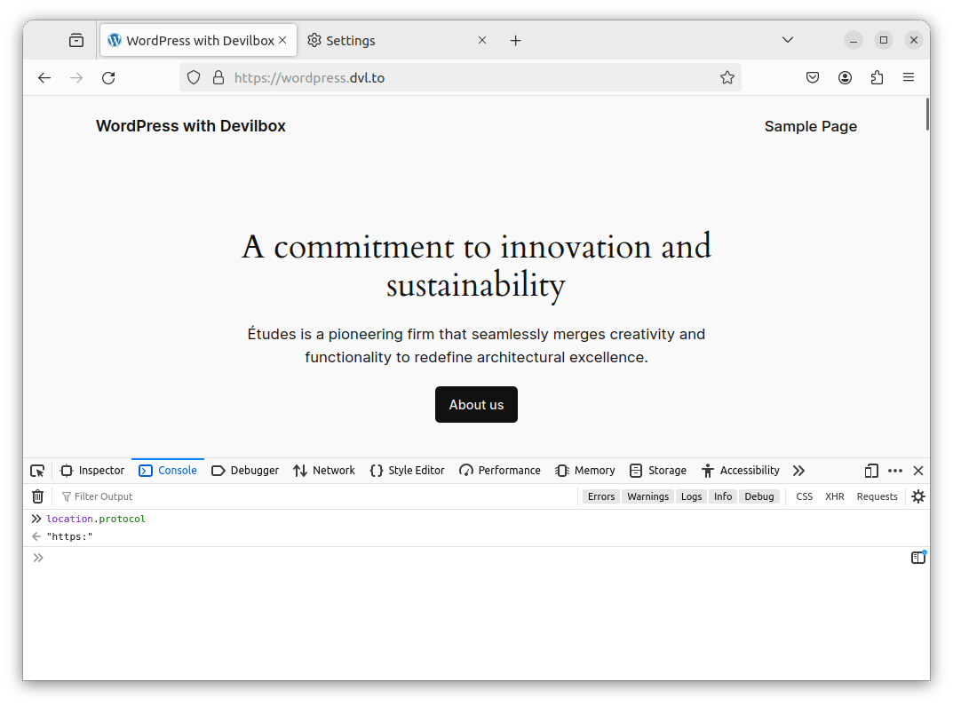
Task: Click the padlock site security icon
Action: tap(218, 78)
